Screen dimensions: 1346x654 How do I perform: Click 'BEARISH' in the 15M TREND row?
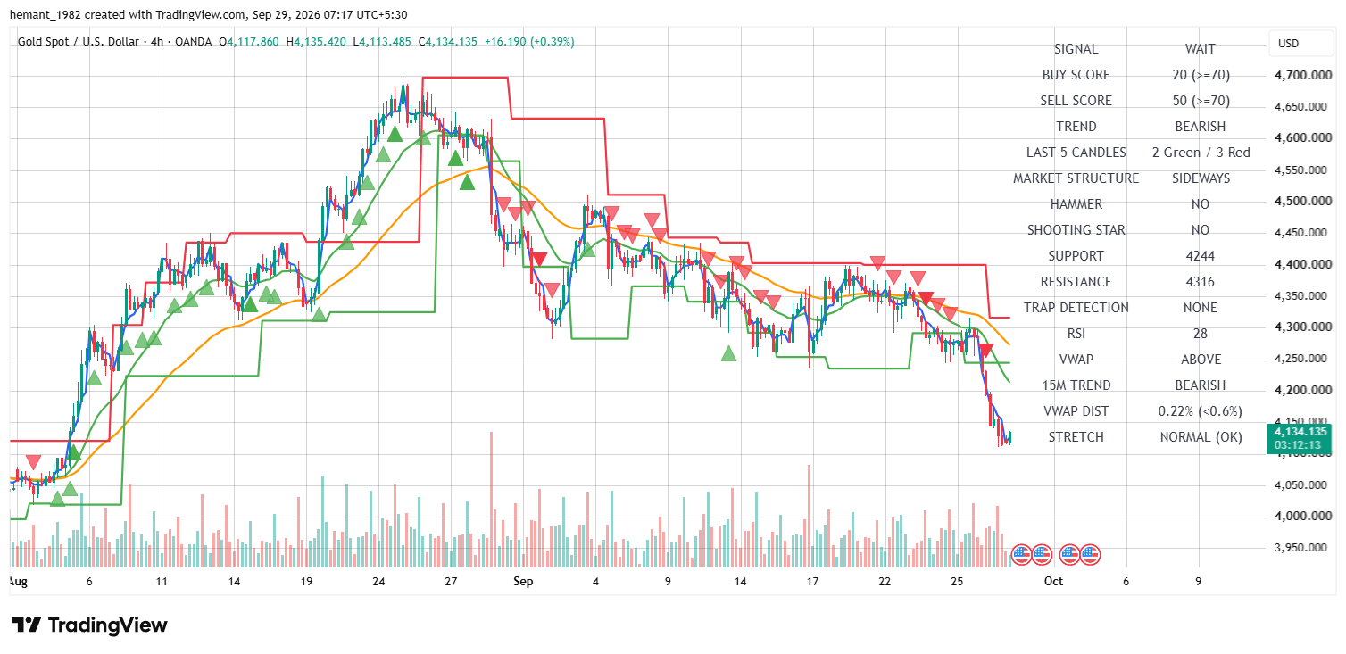tap(1201, 385)
